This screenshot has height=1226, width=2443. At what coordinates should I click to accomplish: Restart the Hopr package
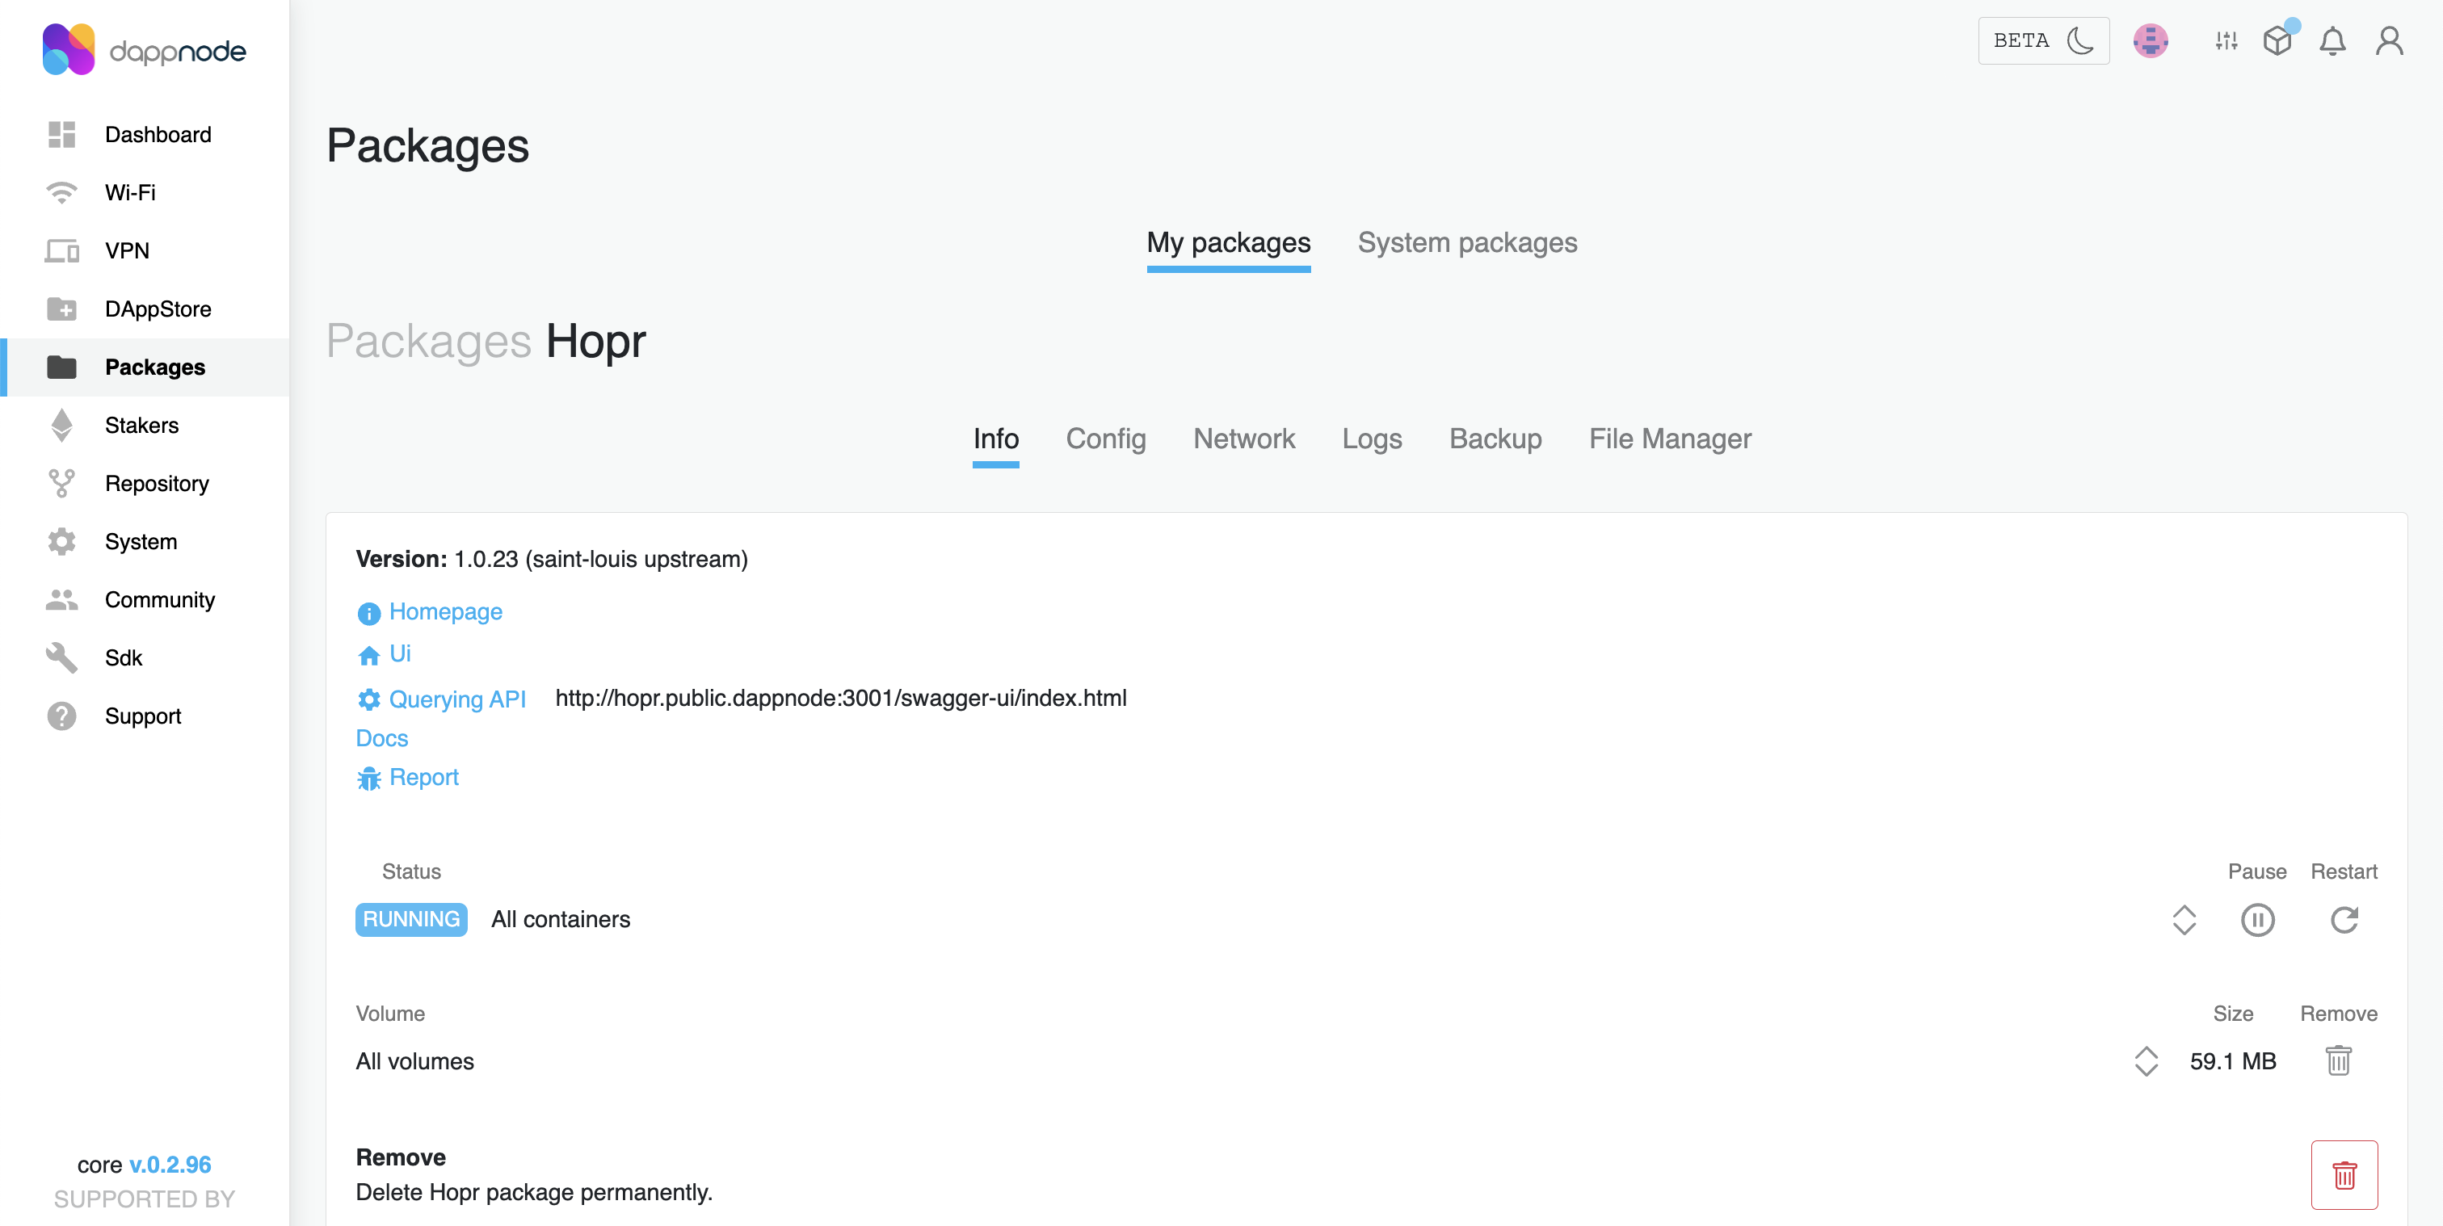tap(2343, 921)
